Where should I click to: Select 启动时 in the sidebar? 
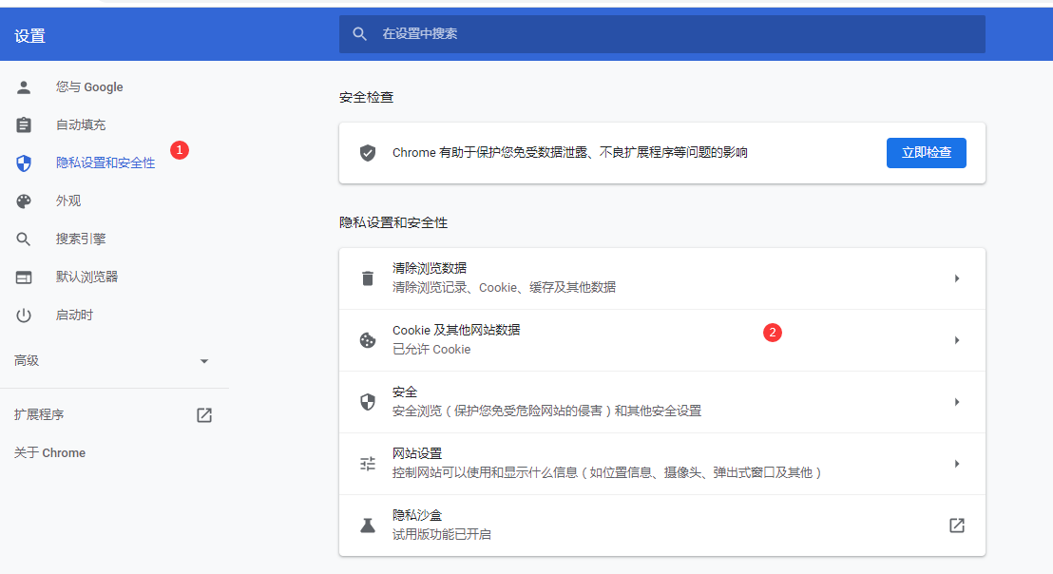[x=74, y=316]
